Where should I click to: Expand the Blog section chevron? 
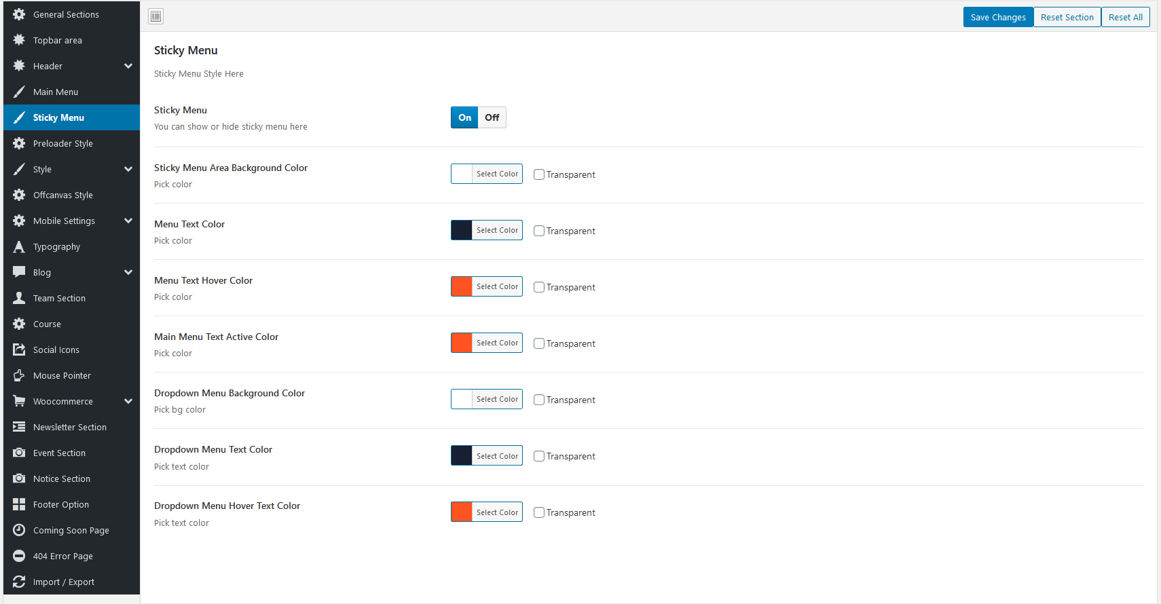coord(128,272)
